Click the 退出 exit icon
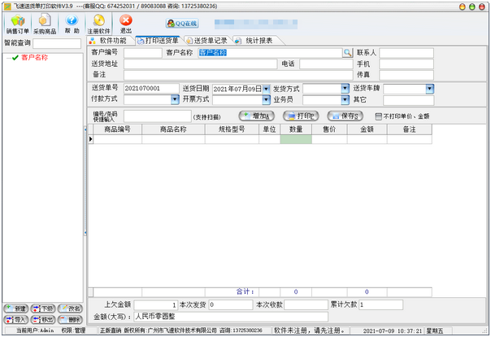Image resolution: width=491 pixels, height=337 pixels. point(125,23)
